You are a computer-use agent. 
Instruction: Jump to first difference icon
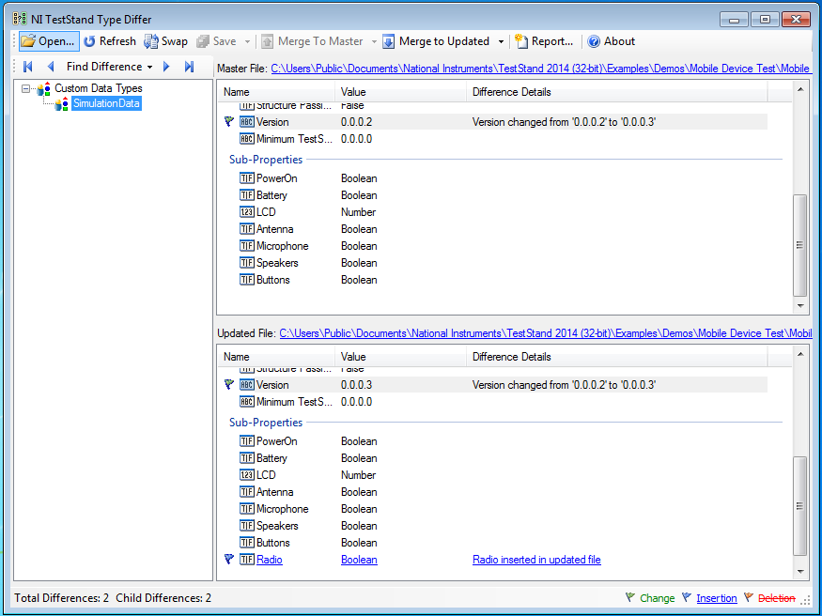pyautogui.click(x=28, y=67)
